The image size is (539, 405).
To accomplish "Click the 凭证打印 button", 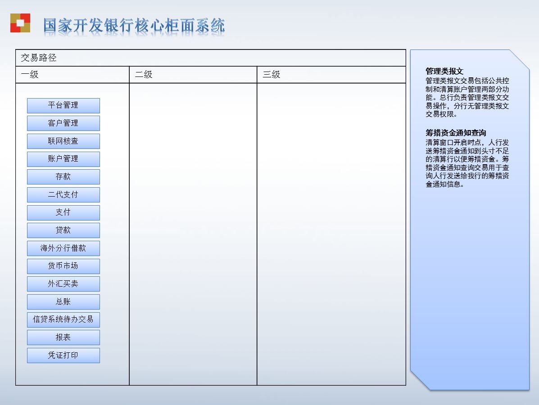I will pos(63,355).
